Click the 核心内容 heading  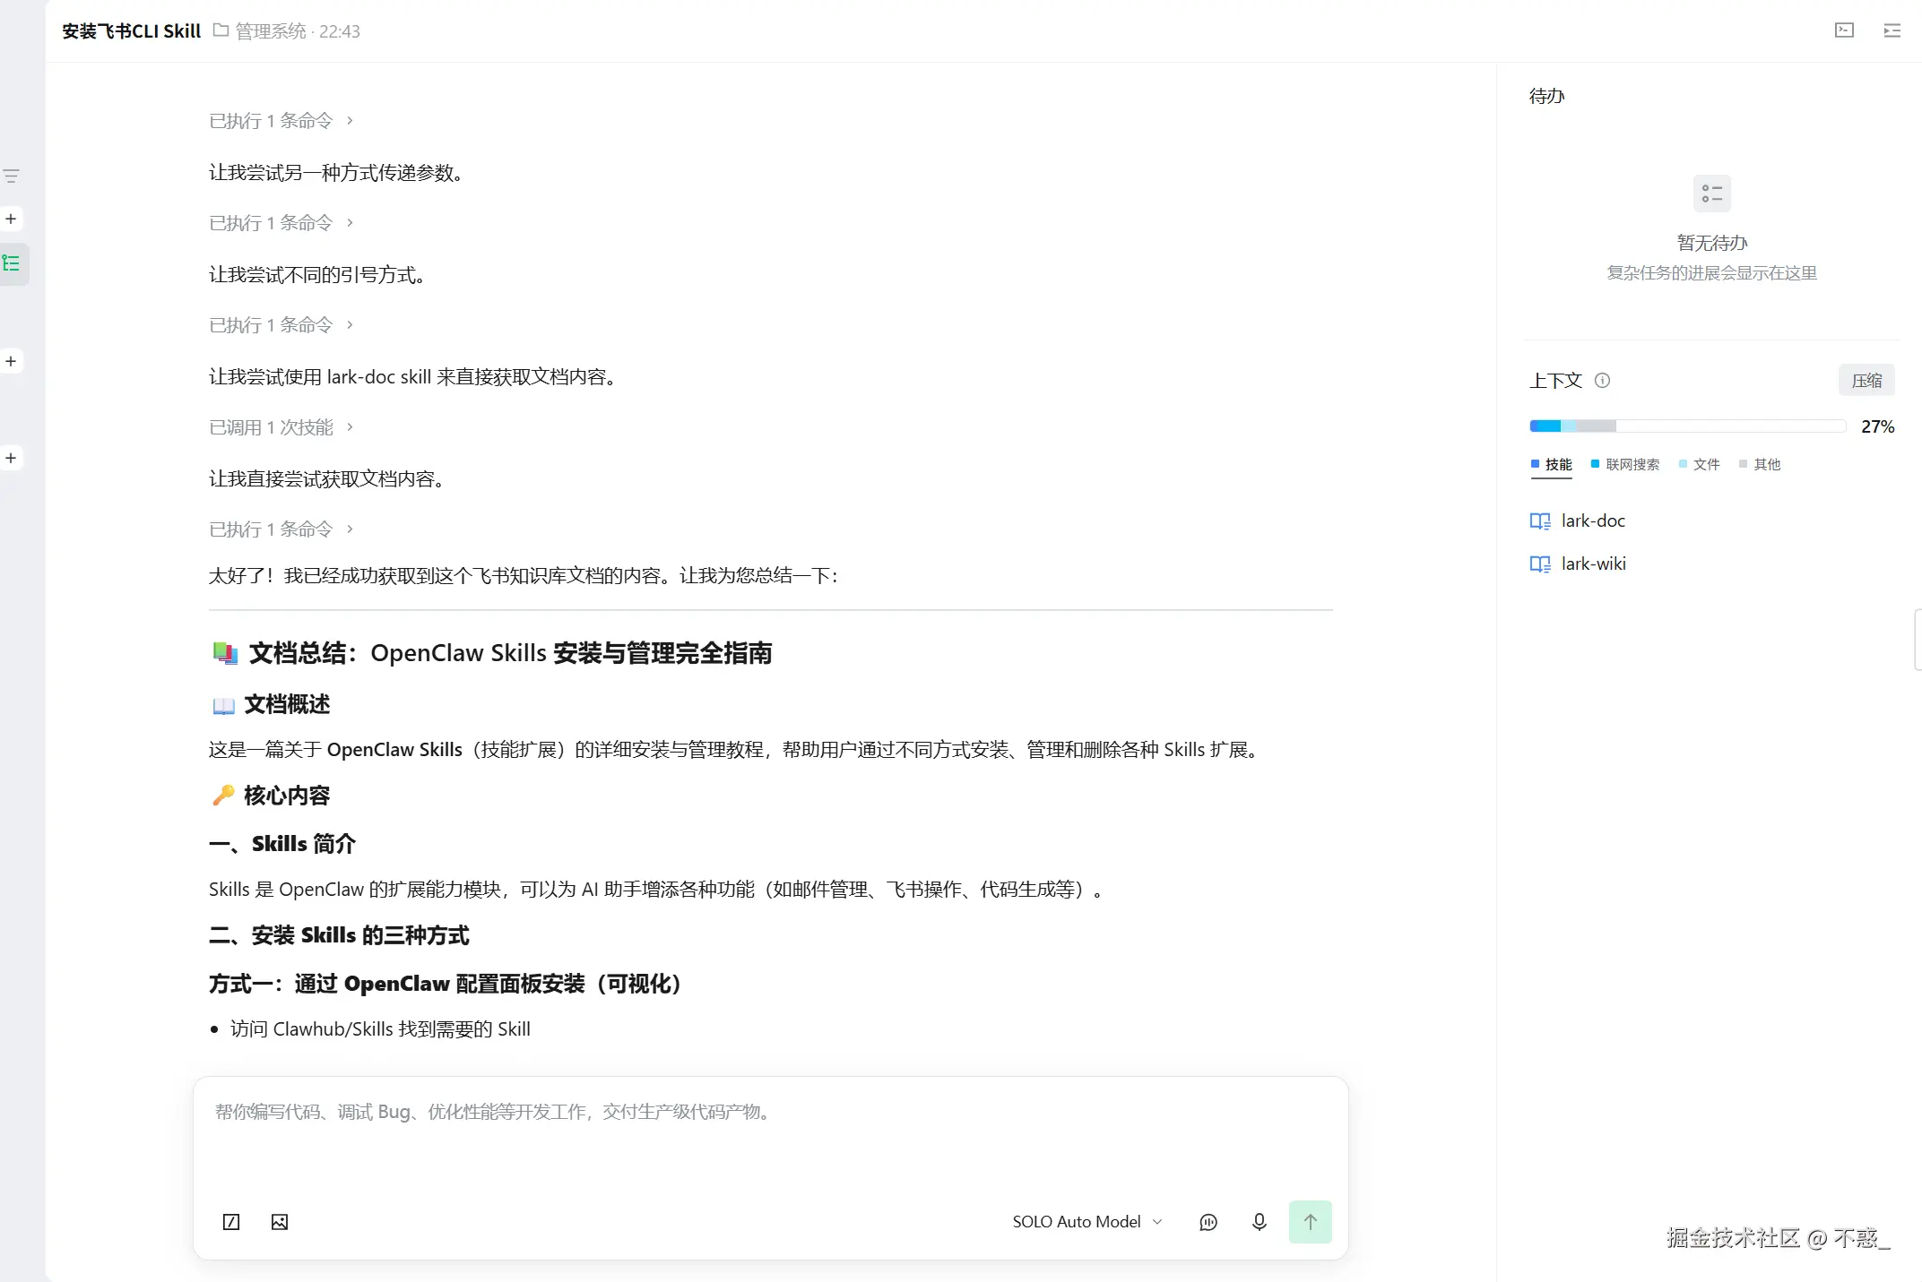click(x=271, y=796)
